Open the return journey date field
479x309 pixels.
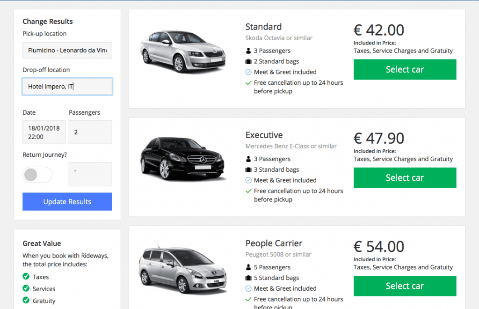point(90,174)
